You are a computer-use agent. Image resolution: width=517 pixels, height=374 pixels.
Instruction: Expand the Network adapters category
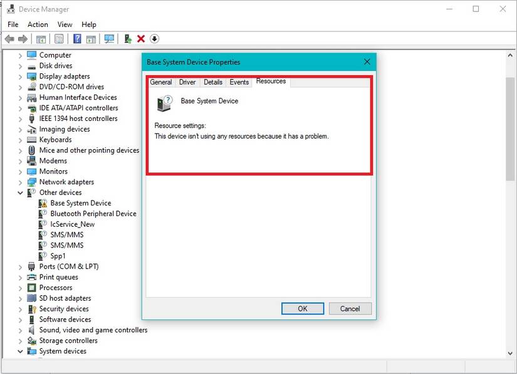click(x=21, y=182)
